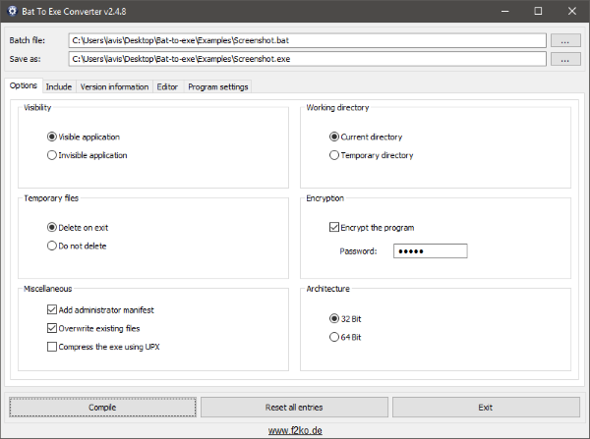
Task: Select the 32 Bit architecture
Action: 345,319
